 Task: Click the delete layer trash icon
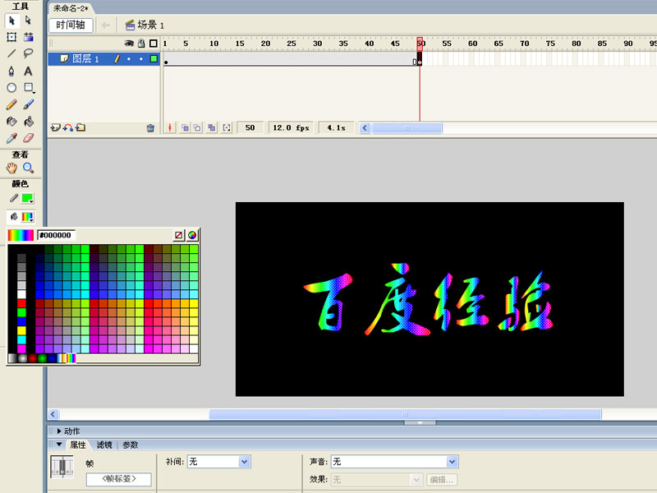click(x=150, y=128)
